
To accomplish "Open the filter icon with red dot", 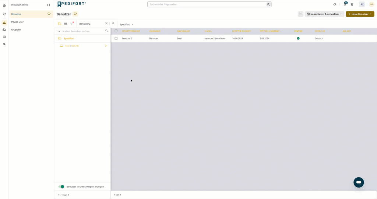I will point(72,23).
